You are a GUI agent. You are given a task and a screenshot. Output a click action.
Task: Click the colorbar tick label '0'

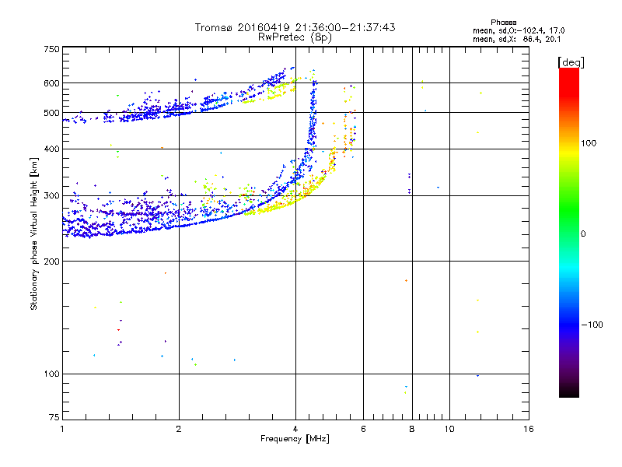(583, 234)
